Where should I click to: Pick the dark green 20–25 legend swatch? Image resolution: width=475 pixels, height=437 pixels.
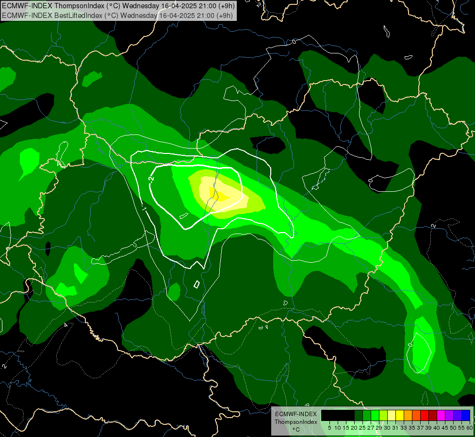click(359, 415)
